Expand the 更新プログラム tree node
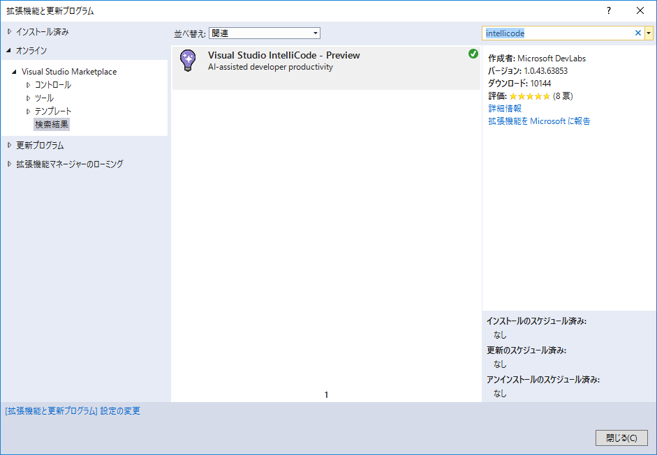Viewport: 657px width, 455px height. point(9,146)
